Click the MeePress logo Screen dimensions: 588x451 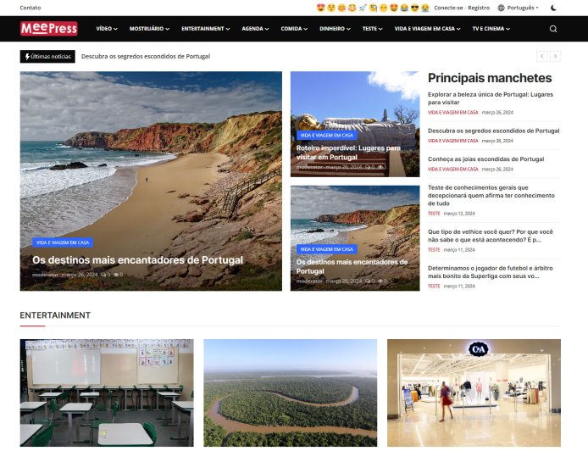[48, 29]
